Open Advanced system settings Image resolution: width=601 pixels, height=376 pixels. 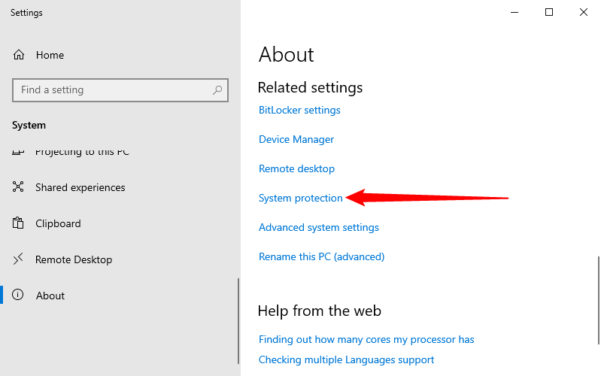(318, 227)
